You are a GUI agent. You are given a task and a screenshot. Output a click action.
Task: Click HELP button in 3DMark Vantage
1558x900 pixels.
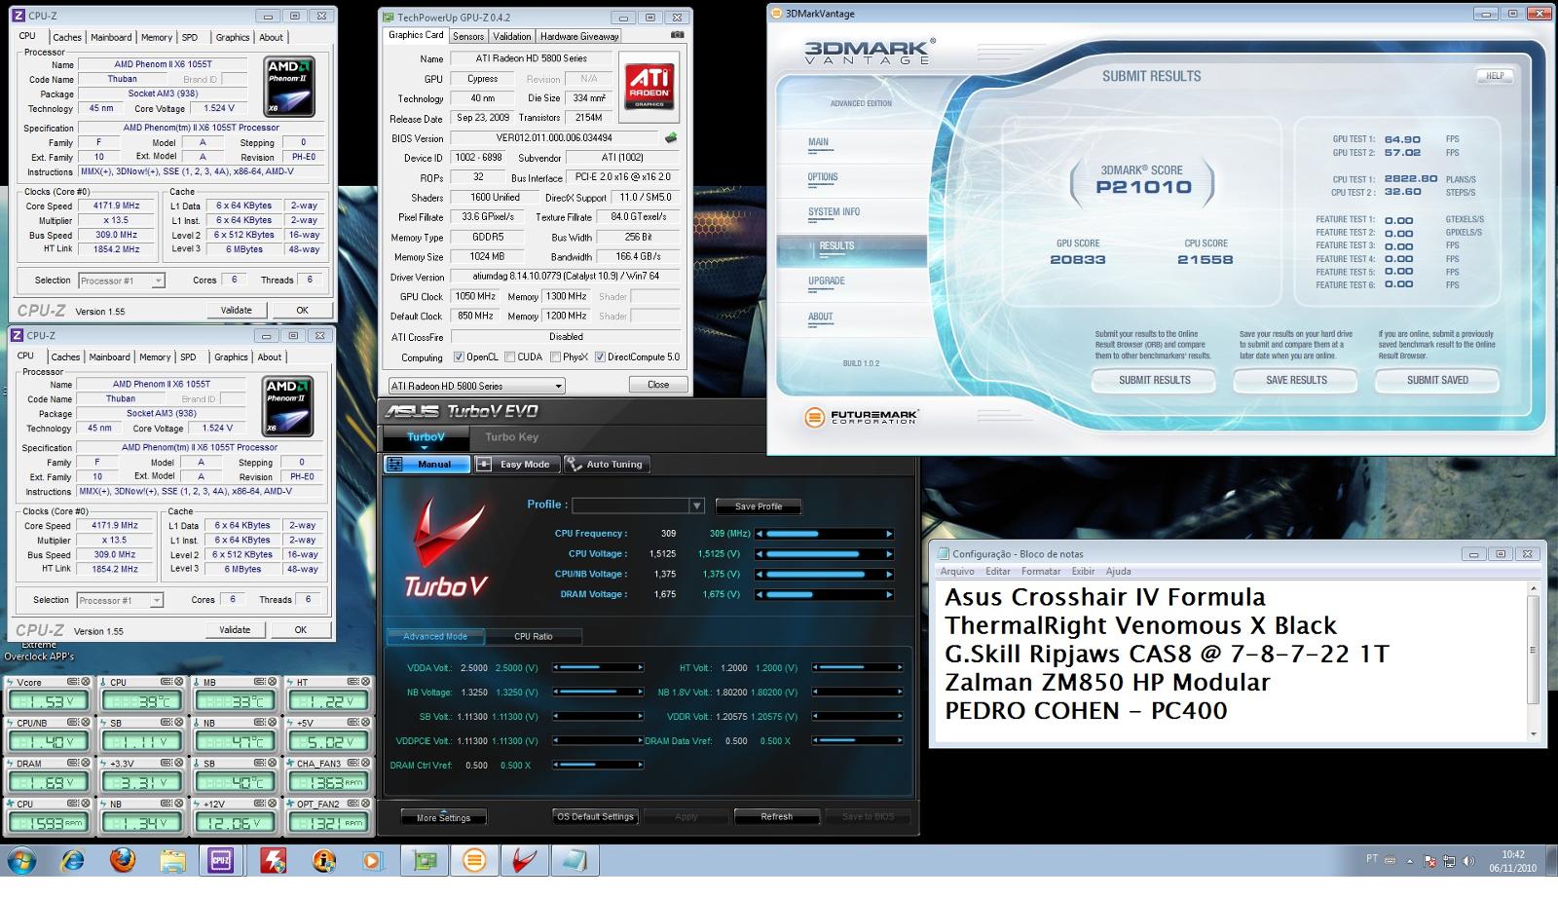pyautogui.click(x=1495, y=76)
